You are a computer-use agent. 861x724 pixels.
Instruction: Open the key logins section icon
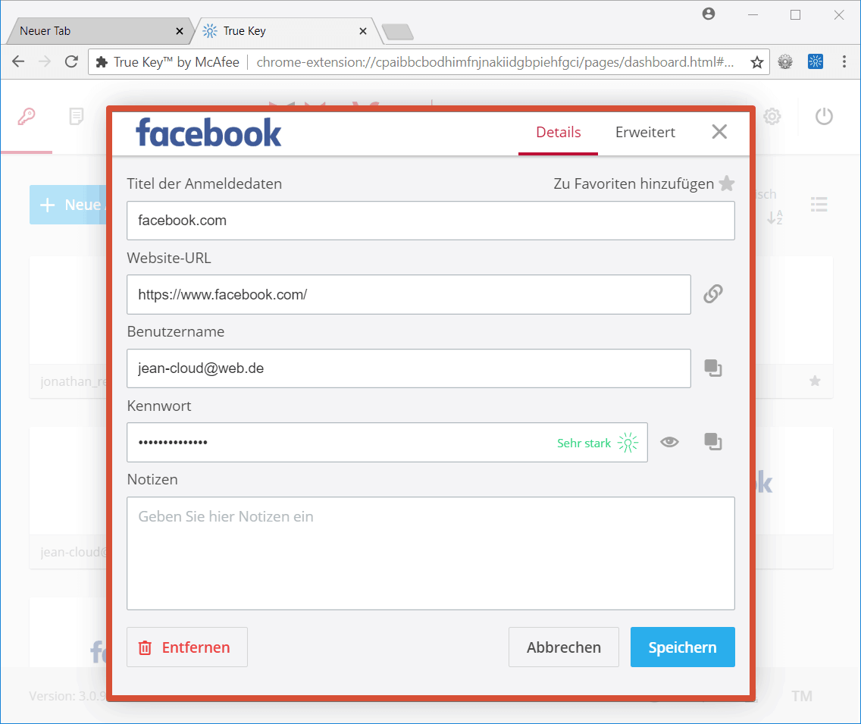pyautogui.click(x=27, y=117)
